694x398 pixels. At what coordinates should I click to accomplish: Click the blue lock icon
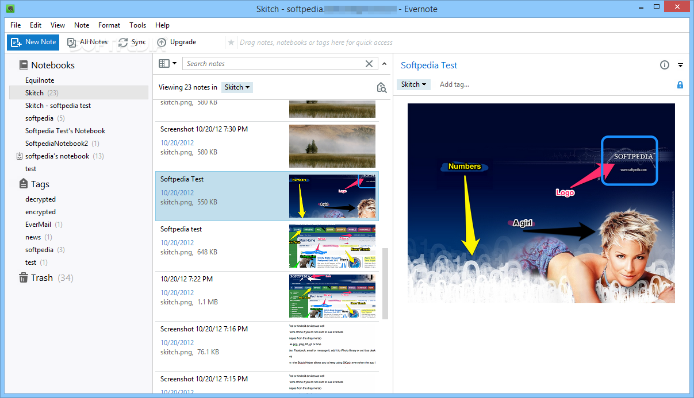[x=680, y=85]
